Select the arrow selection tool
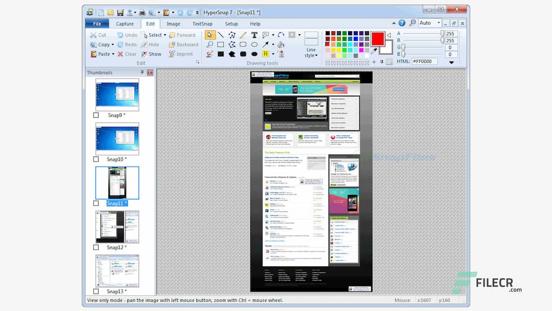The width and height of the screenshot is (552, 311). 211,35
